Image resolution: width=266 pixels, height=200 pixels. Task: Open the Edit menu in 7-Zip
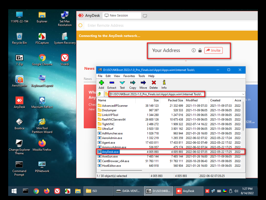pyautogui.click(x=108, y=76)
